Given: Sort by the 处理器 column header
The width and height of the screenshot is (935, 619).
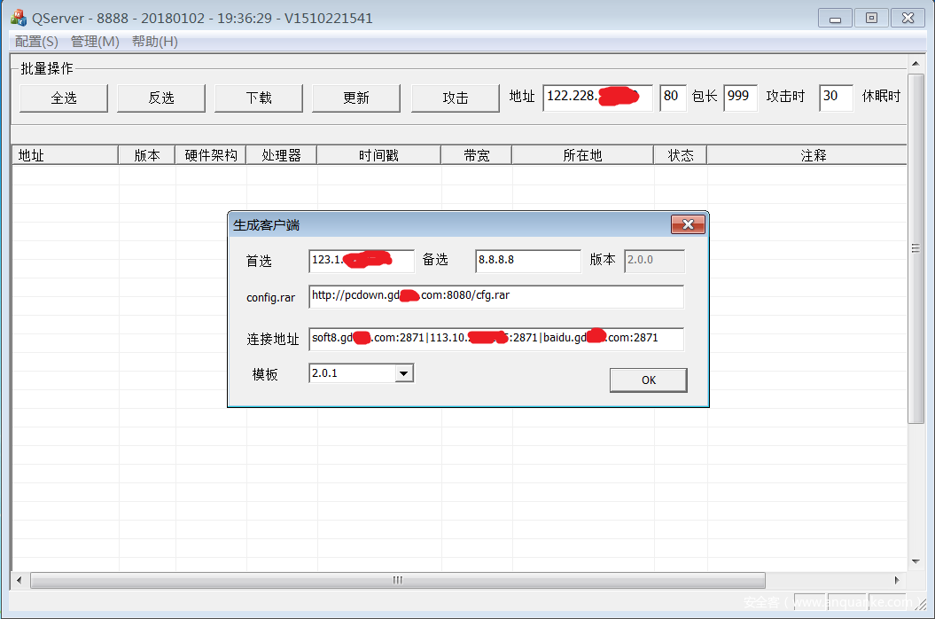Looking at the screenshot, I should 282,155.
